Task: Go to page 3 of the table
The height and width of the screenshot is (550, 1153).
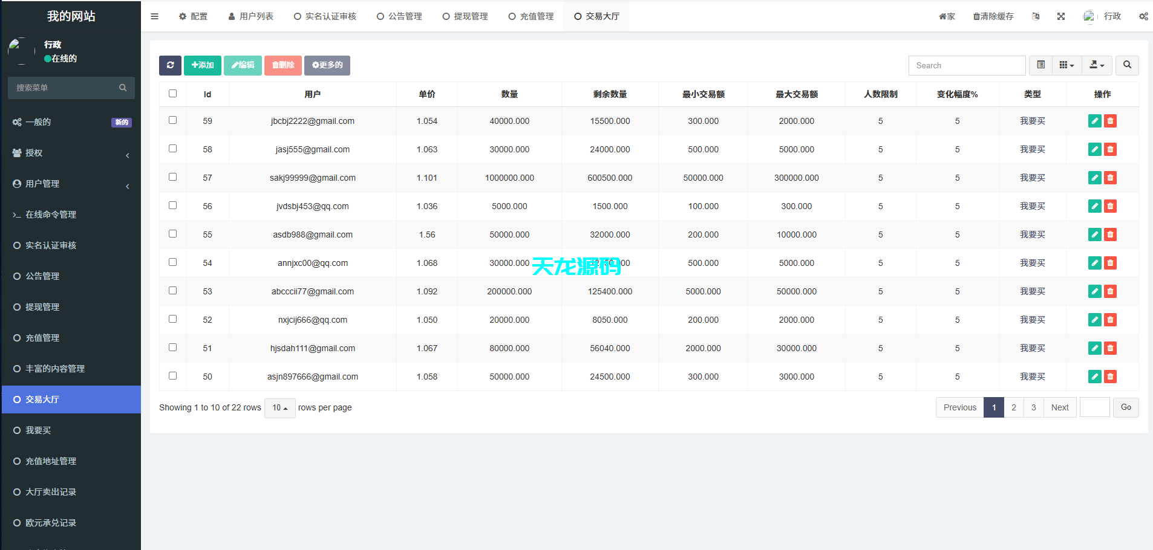Action: 1033,407
